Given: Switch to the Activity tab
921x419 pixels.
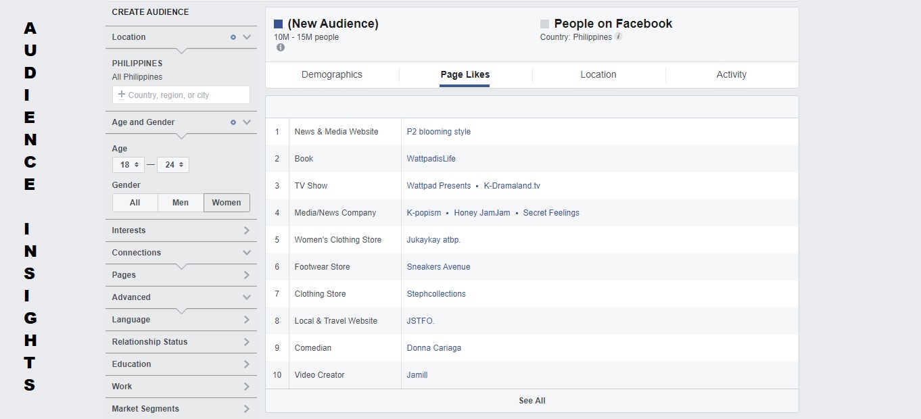Looking at the screenshot, I should 731,75.
